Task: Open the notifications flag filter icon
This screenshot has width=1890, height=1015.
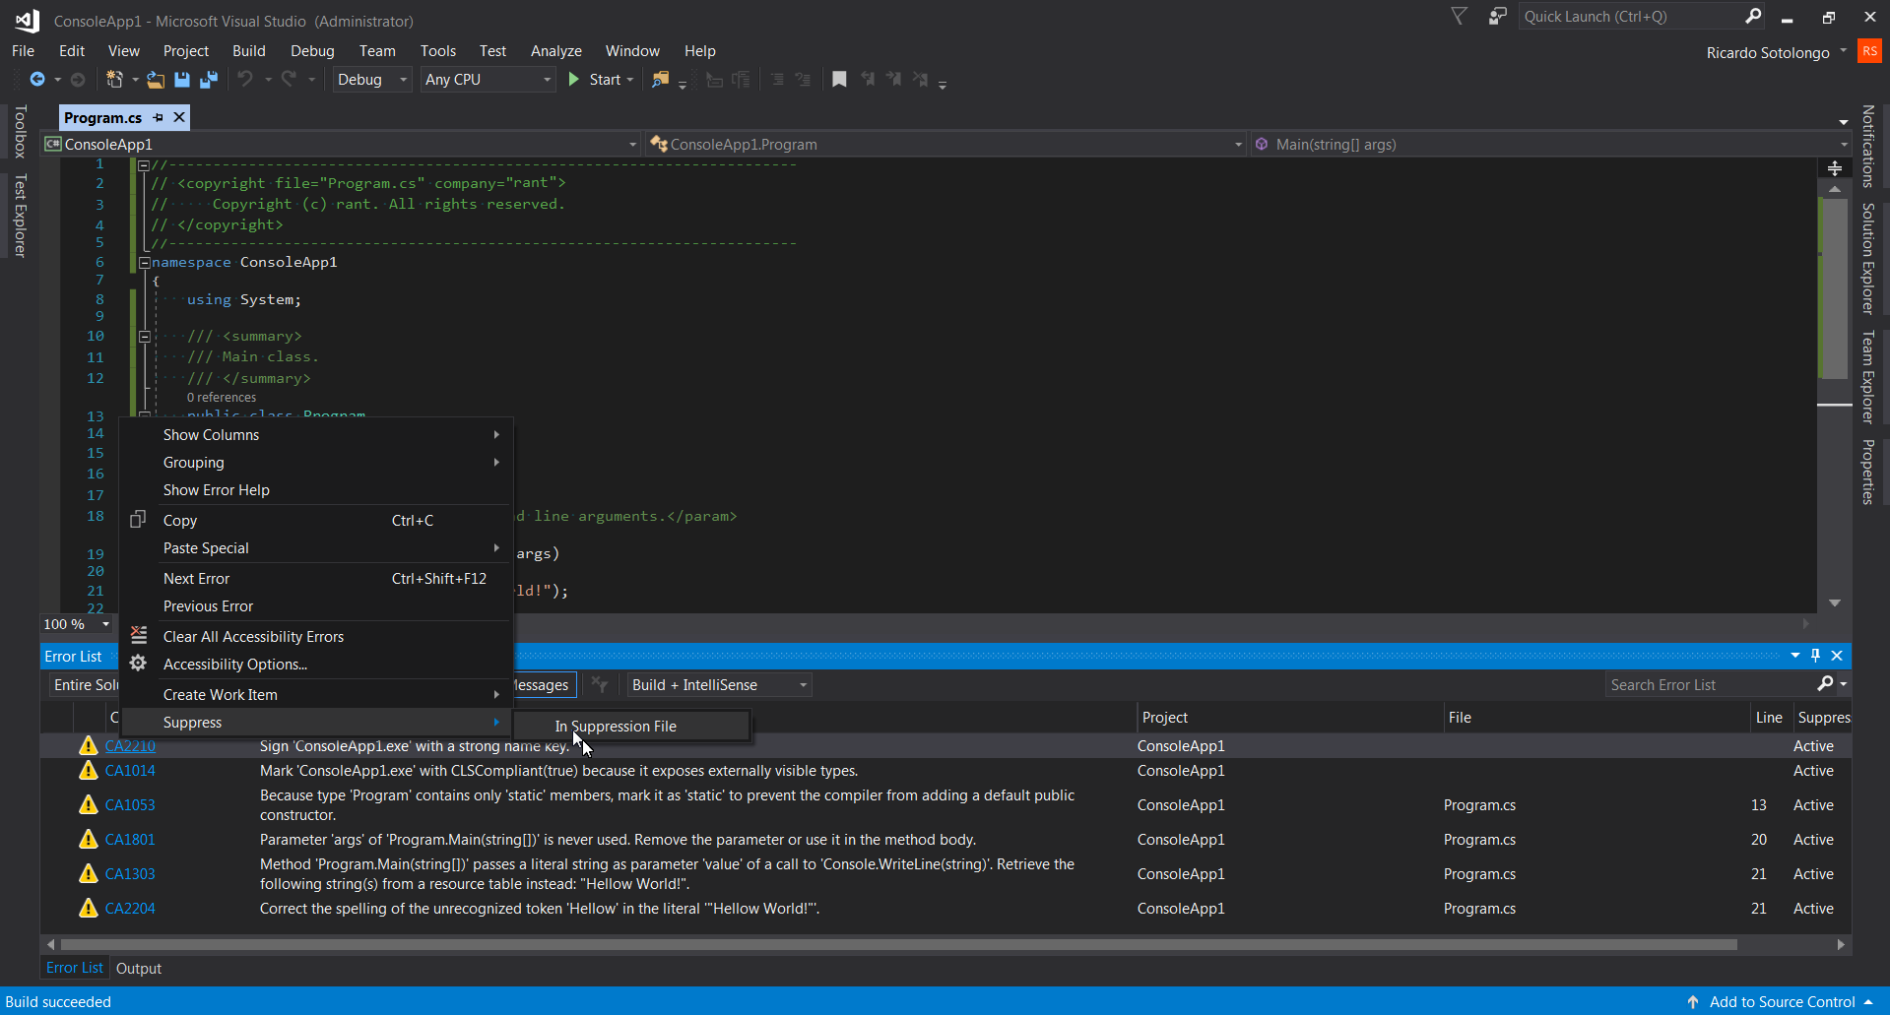Action: 1459,16
